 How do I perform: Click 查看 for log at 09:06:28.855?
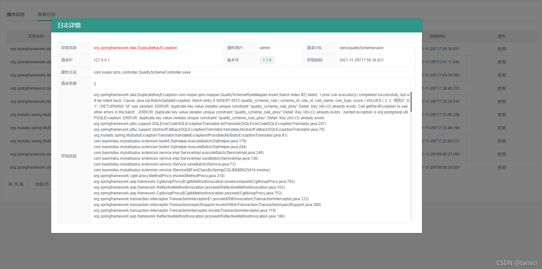point(501,167)
